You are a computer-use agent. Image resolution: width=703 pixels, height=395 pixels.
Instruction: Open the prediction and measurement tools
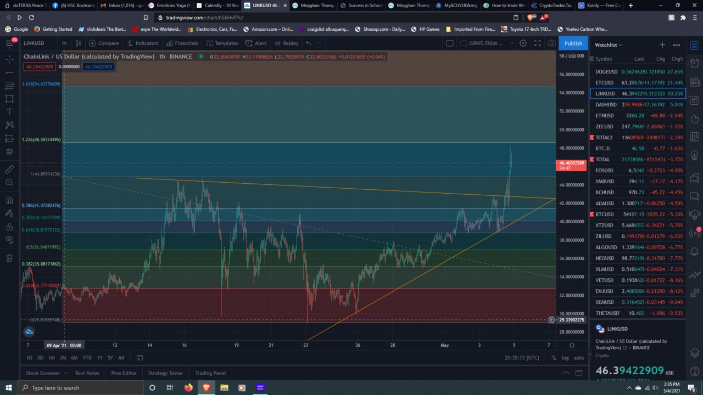9,138
